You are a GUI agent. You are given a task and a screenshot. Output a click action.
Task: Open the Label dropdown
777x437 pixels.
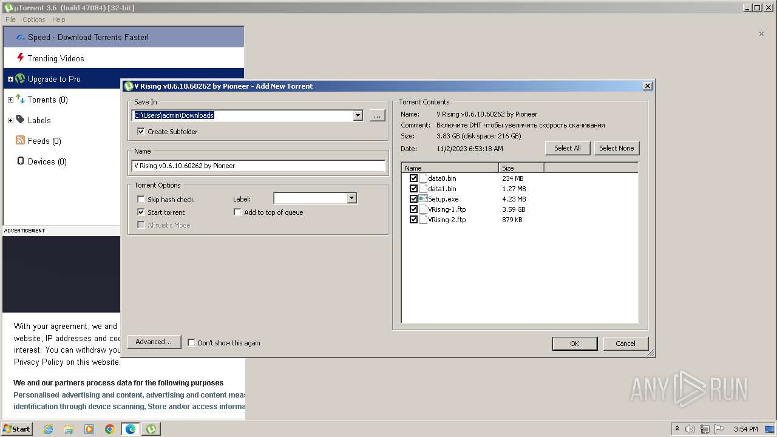point(351,198)
